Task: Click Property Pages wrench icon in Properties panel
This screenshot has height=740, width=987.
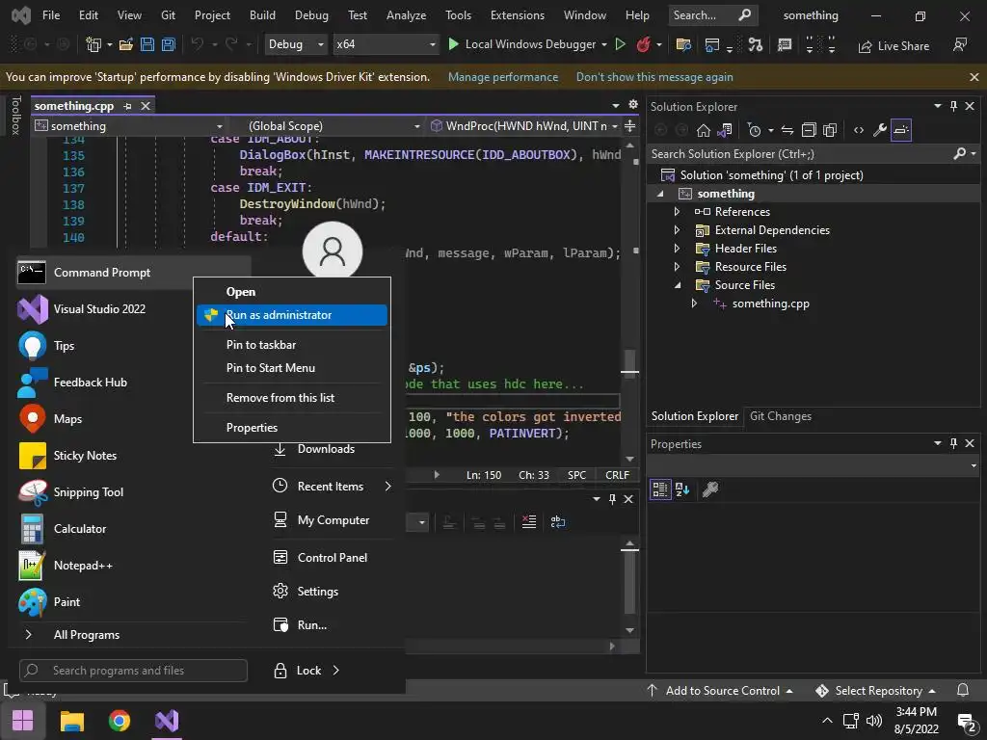Action: tap(710, 489)
